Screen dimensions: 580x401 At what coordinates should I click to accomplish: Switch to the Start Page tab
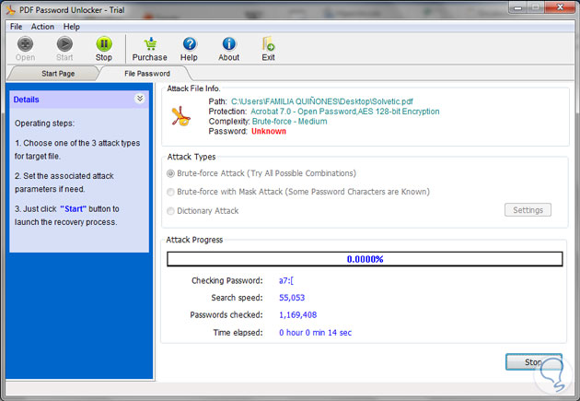[x=58, y=74]
